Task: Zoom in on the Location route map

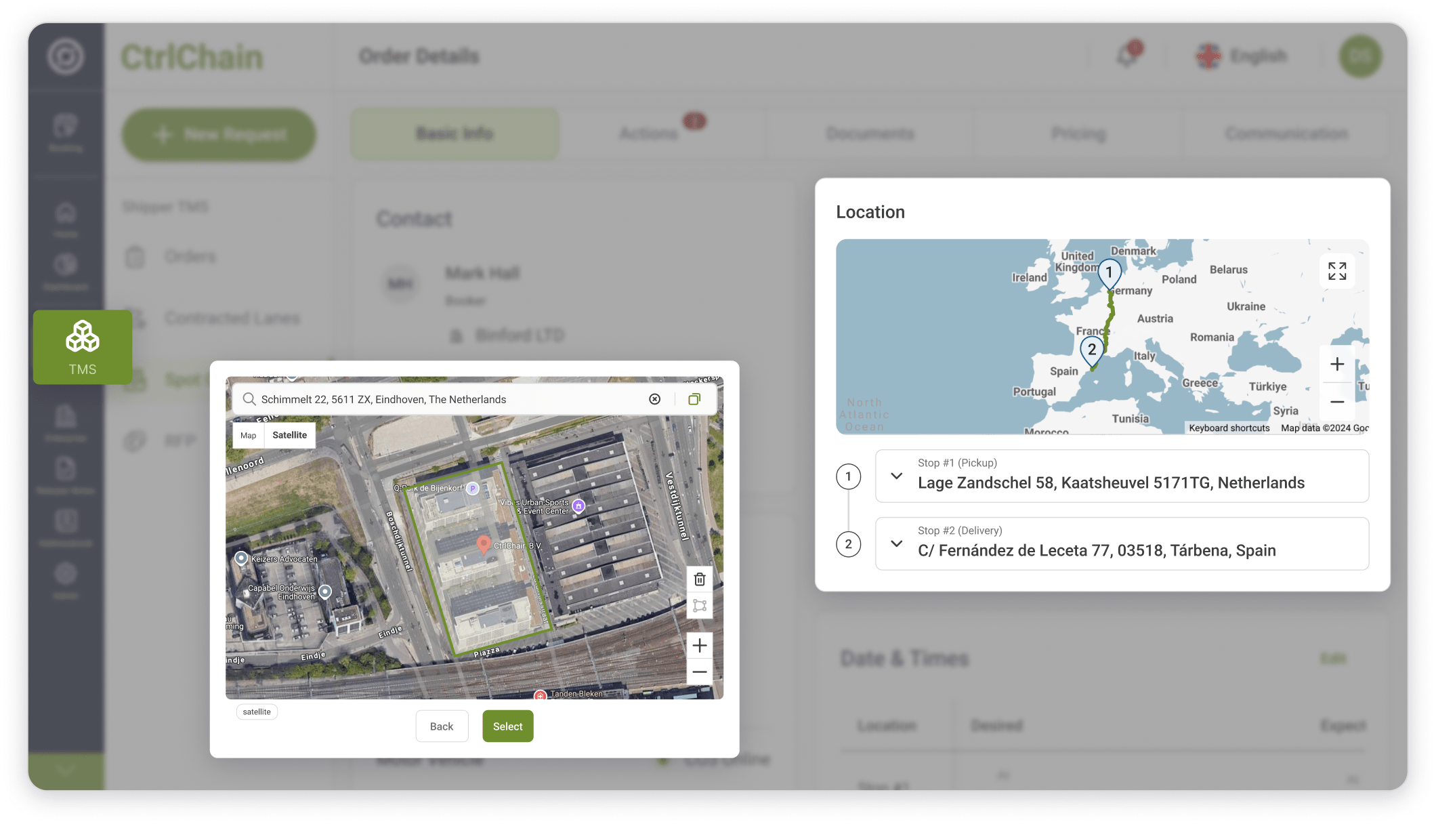Action: [x=1336, y=365]
